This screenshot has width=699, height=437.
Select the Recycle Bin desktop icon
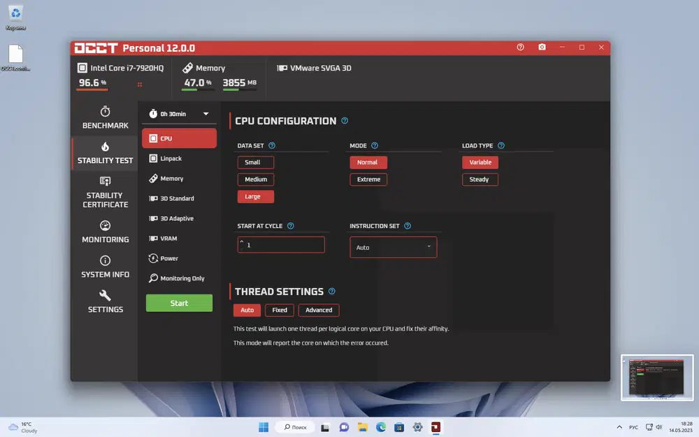click(x=15, y=18)
